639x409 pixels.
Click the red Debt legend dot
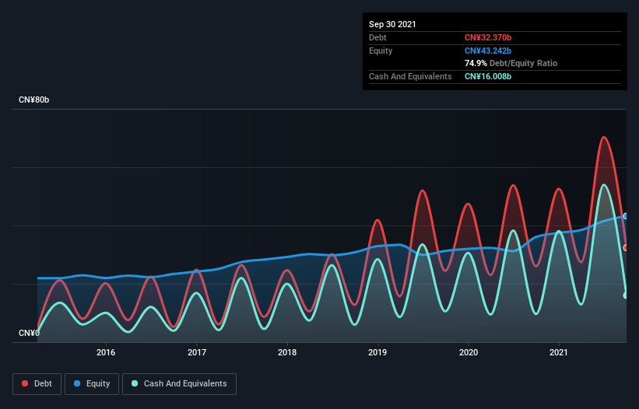pos(25,383)
